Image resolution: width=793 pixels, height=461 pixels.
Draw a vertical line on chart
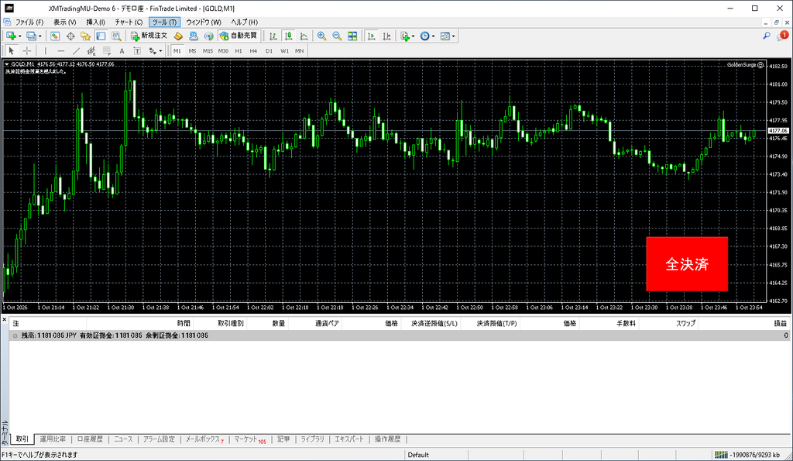coord(45,50)
